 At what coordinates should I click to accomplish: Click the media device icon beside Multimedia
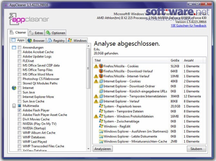14,106
